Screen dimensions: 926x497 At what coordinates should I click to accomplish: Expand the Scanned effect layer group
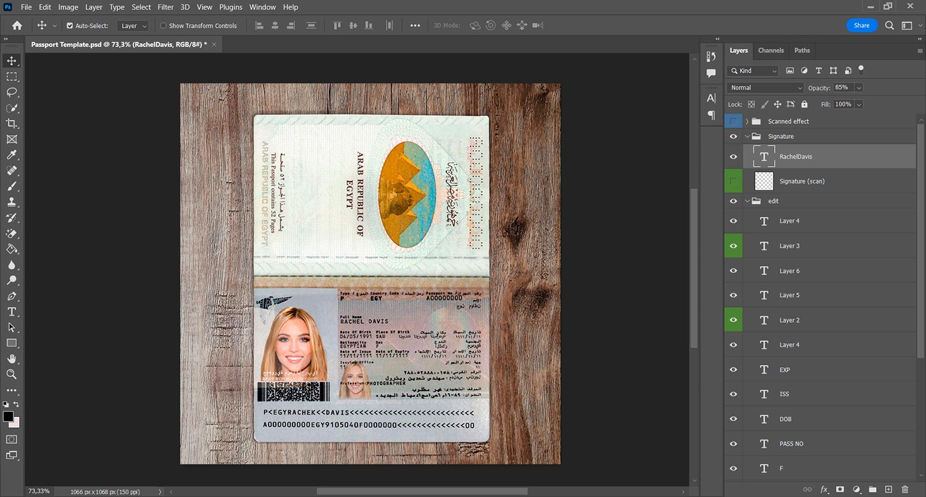[x=747, y=122]
